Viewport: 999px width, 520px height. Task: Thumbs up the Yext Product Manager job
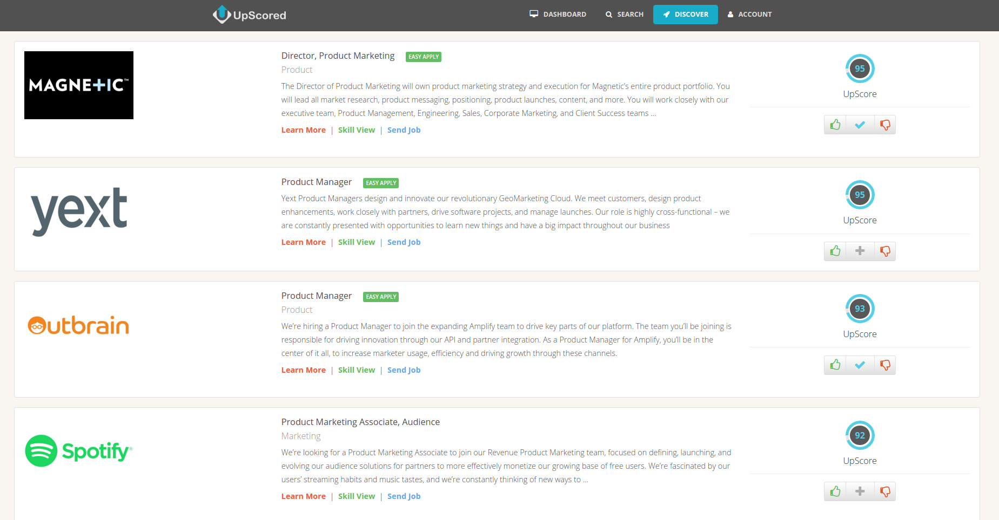(835, 251)
